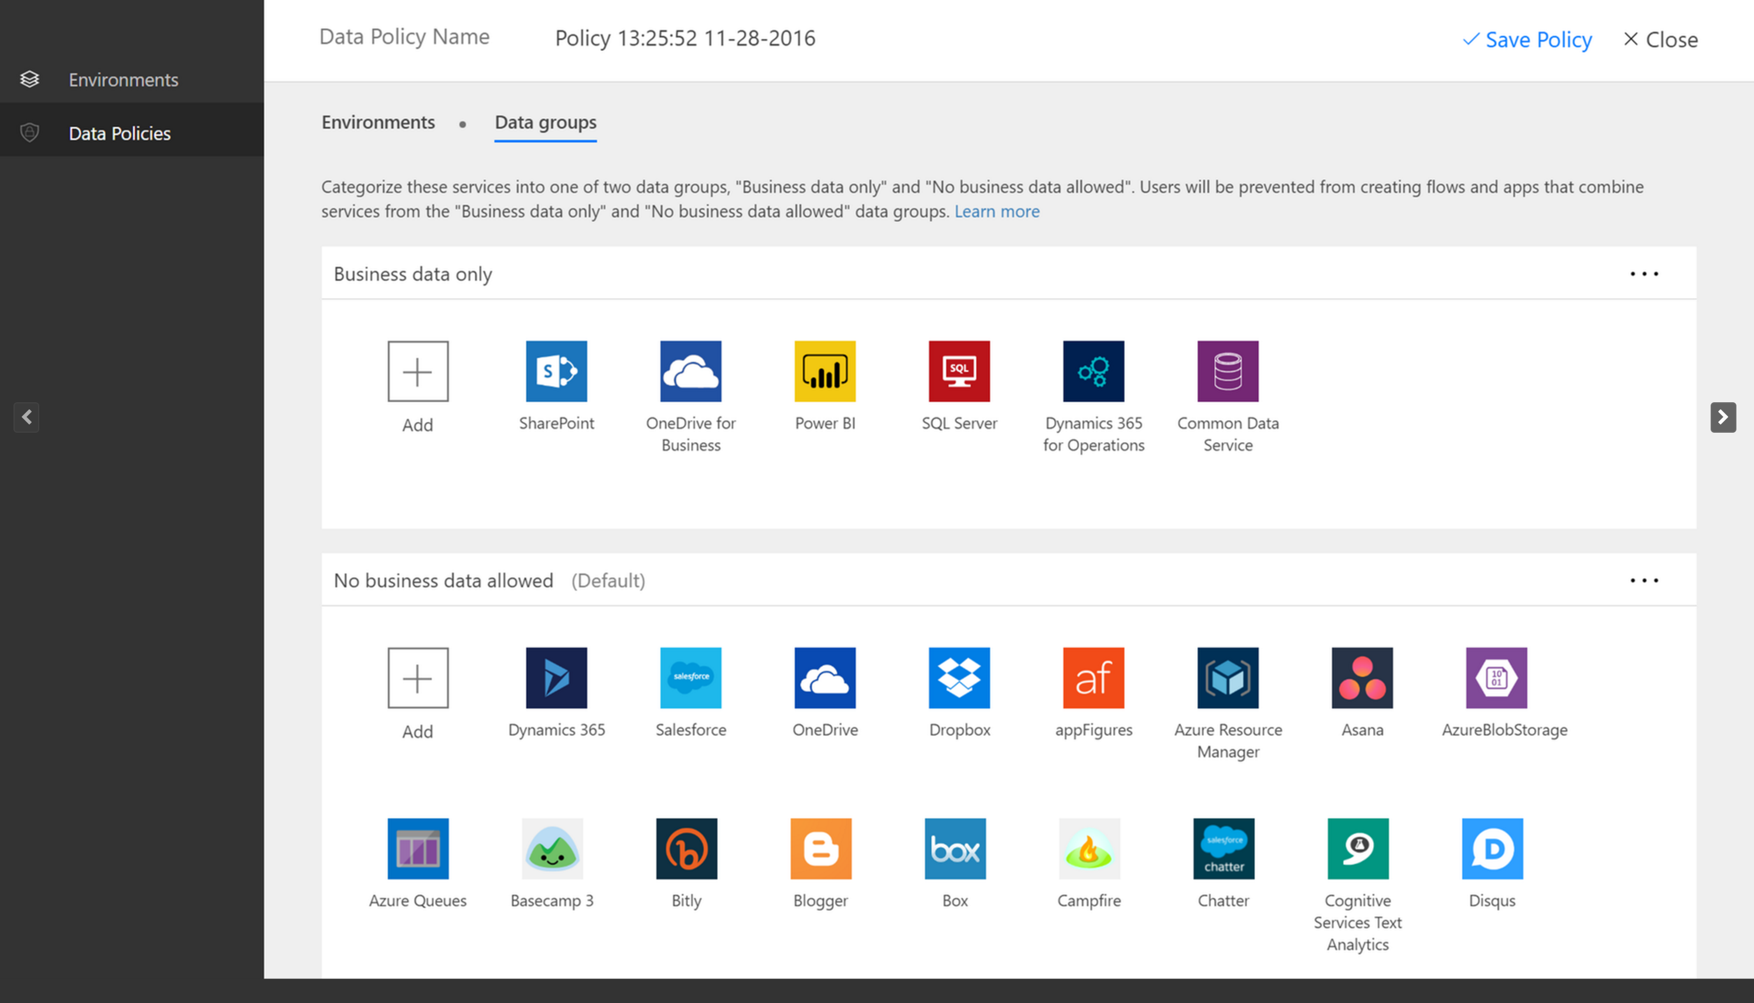Screen dimensions: 1754x1003
Task: Click Add icon in Business data only group
Action: 417,371
